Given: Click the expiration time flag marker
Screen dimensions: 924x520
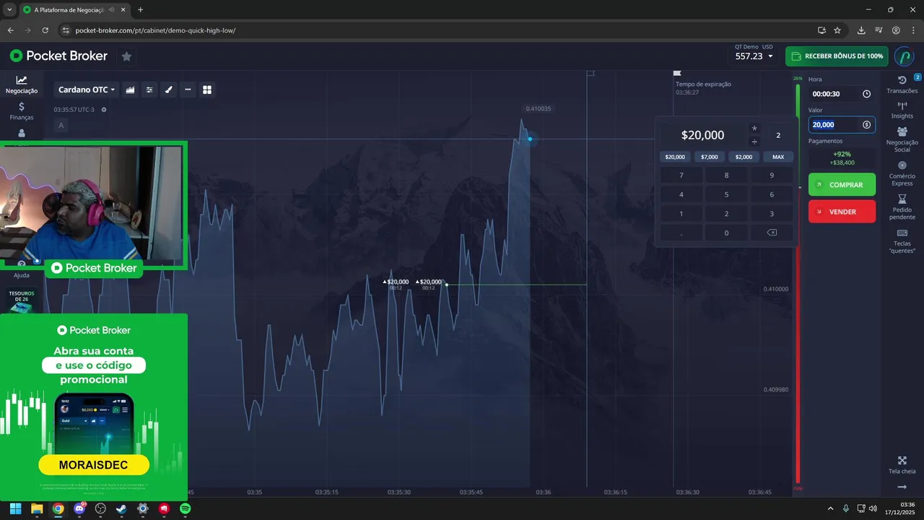Looking at the screenshot, I should tap(677, 73).
